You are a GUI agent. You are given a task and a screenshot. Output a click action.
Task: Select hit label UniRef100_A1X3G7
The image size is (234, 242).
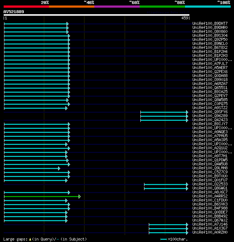(x=210, y=228)
